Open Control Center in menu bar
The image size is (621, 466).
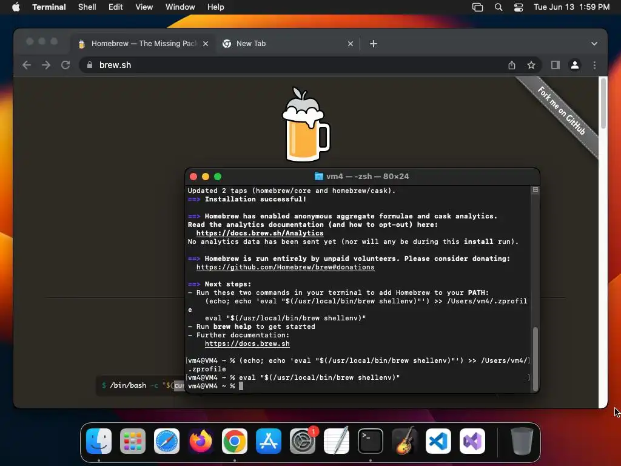point(519,7)
